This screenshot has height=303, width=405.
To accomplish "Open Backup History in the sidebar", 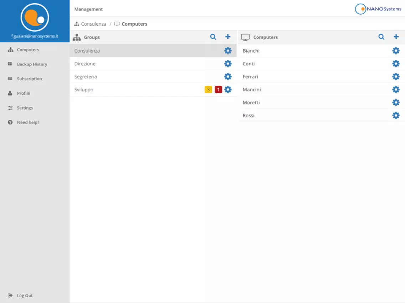I will 27,64.
